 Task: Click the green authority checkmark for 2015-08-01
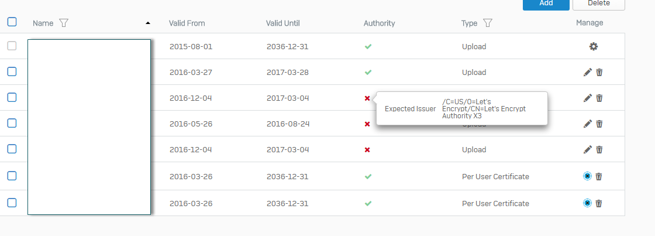[368, 46]
